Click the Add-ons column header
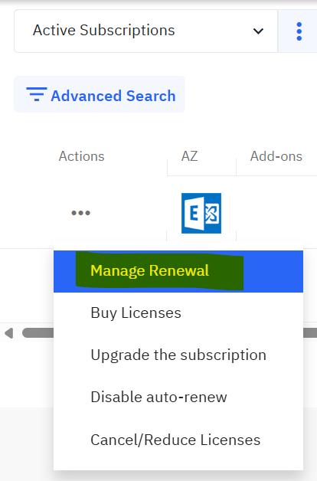Image resolution: width=317 pixels, height=481 pixels. pyautogui.click(x=276, y=156)
